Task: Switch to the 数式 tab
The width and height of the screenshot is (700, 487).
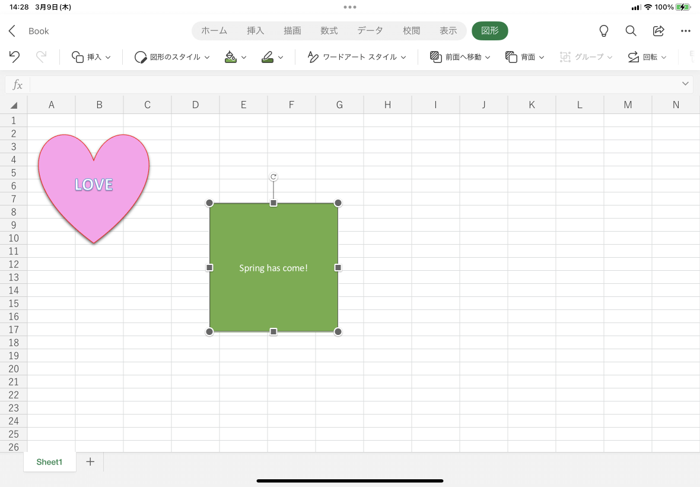Action: [329, 31]
